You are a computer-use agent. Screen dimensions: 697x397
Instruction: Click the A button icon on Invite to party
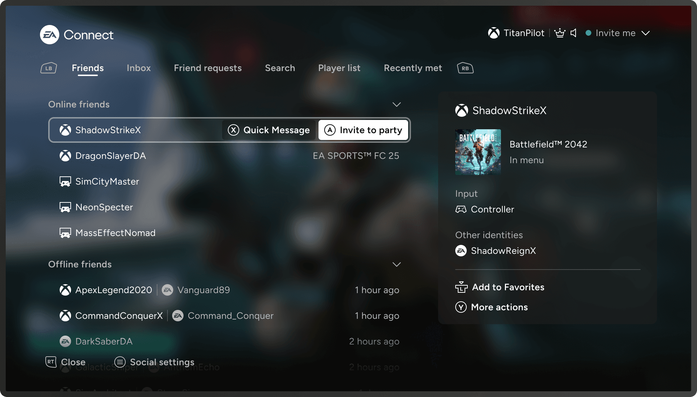tap(330, 130)
